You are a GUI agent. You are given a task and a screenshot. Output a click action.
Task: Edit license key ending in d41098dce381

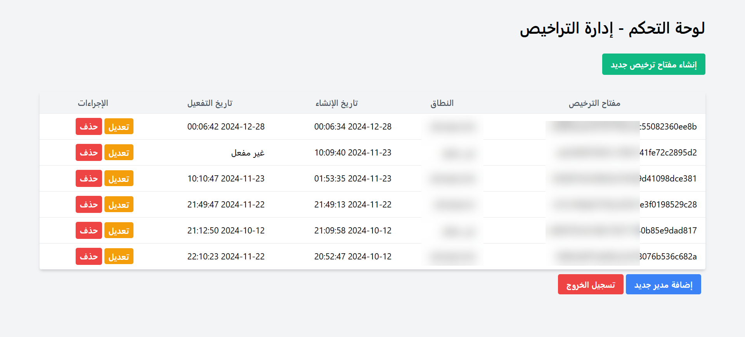pyautogui.click(x=119, y=179)
